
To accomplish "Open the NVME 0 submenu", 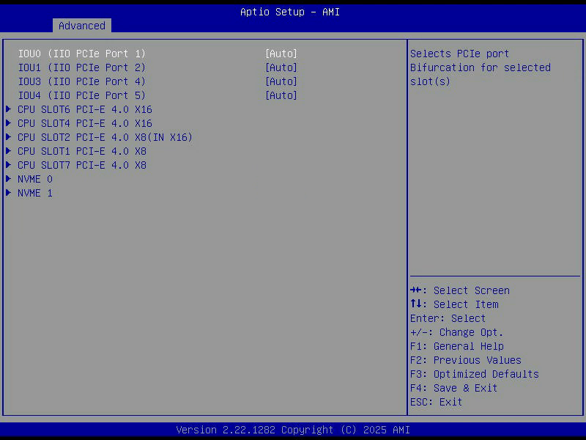I will [35, 179].
